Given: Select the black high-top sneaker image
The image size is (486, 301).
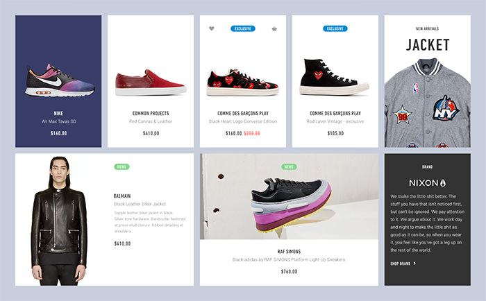Looking at the screenshot, I should (x=334, y=77).
